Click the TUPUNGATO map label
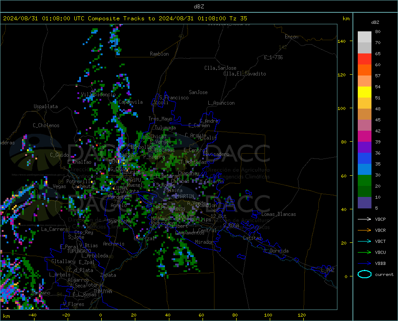Image resolution: width=398 pixels, height=321 pixels. click(79, 251)
